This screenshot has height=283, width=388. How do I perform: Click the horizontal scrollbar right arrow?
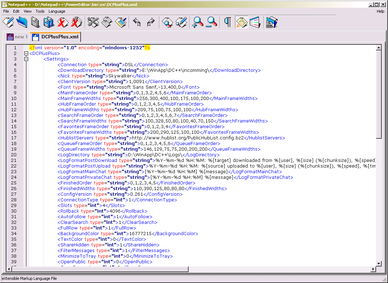[x=373, y=269]
